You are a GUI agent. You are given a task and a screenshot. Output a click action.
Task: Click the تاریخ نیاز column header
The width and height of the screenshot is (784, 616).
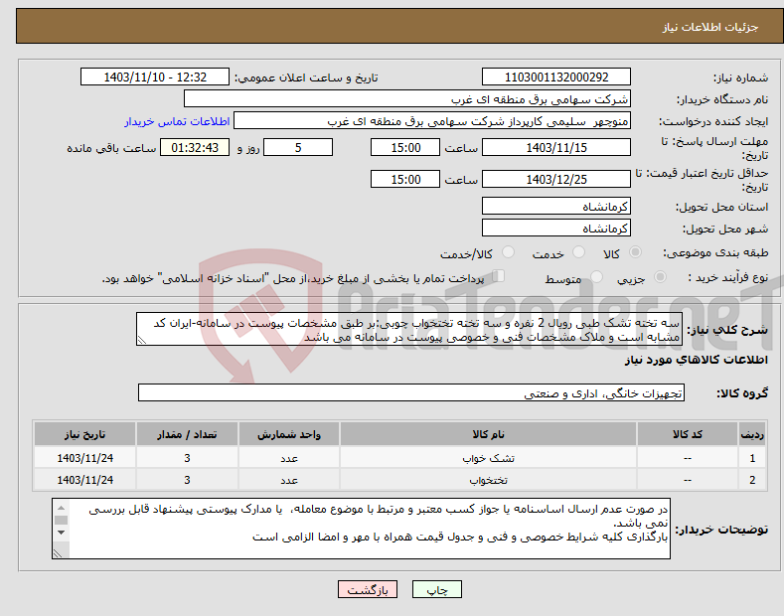pyautogui.click(x=85, y=434)
